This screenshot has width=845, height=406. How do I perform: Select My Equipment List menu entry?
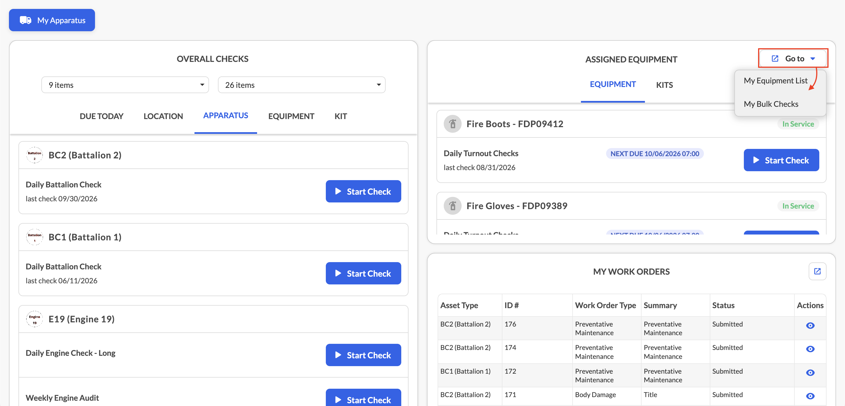point(775,81)
